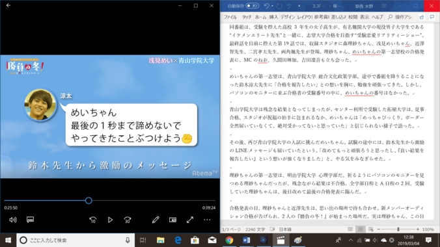Viewport: 440px width, 247px height.
Task: Switch to the レイアウト ribbon tab
Action: [x=305, y=17]
